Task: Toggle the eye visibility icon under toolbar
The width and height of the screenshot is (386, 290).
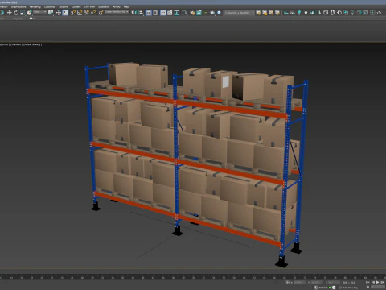Action: point(31,19)
